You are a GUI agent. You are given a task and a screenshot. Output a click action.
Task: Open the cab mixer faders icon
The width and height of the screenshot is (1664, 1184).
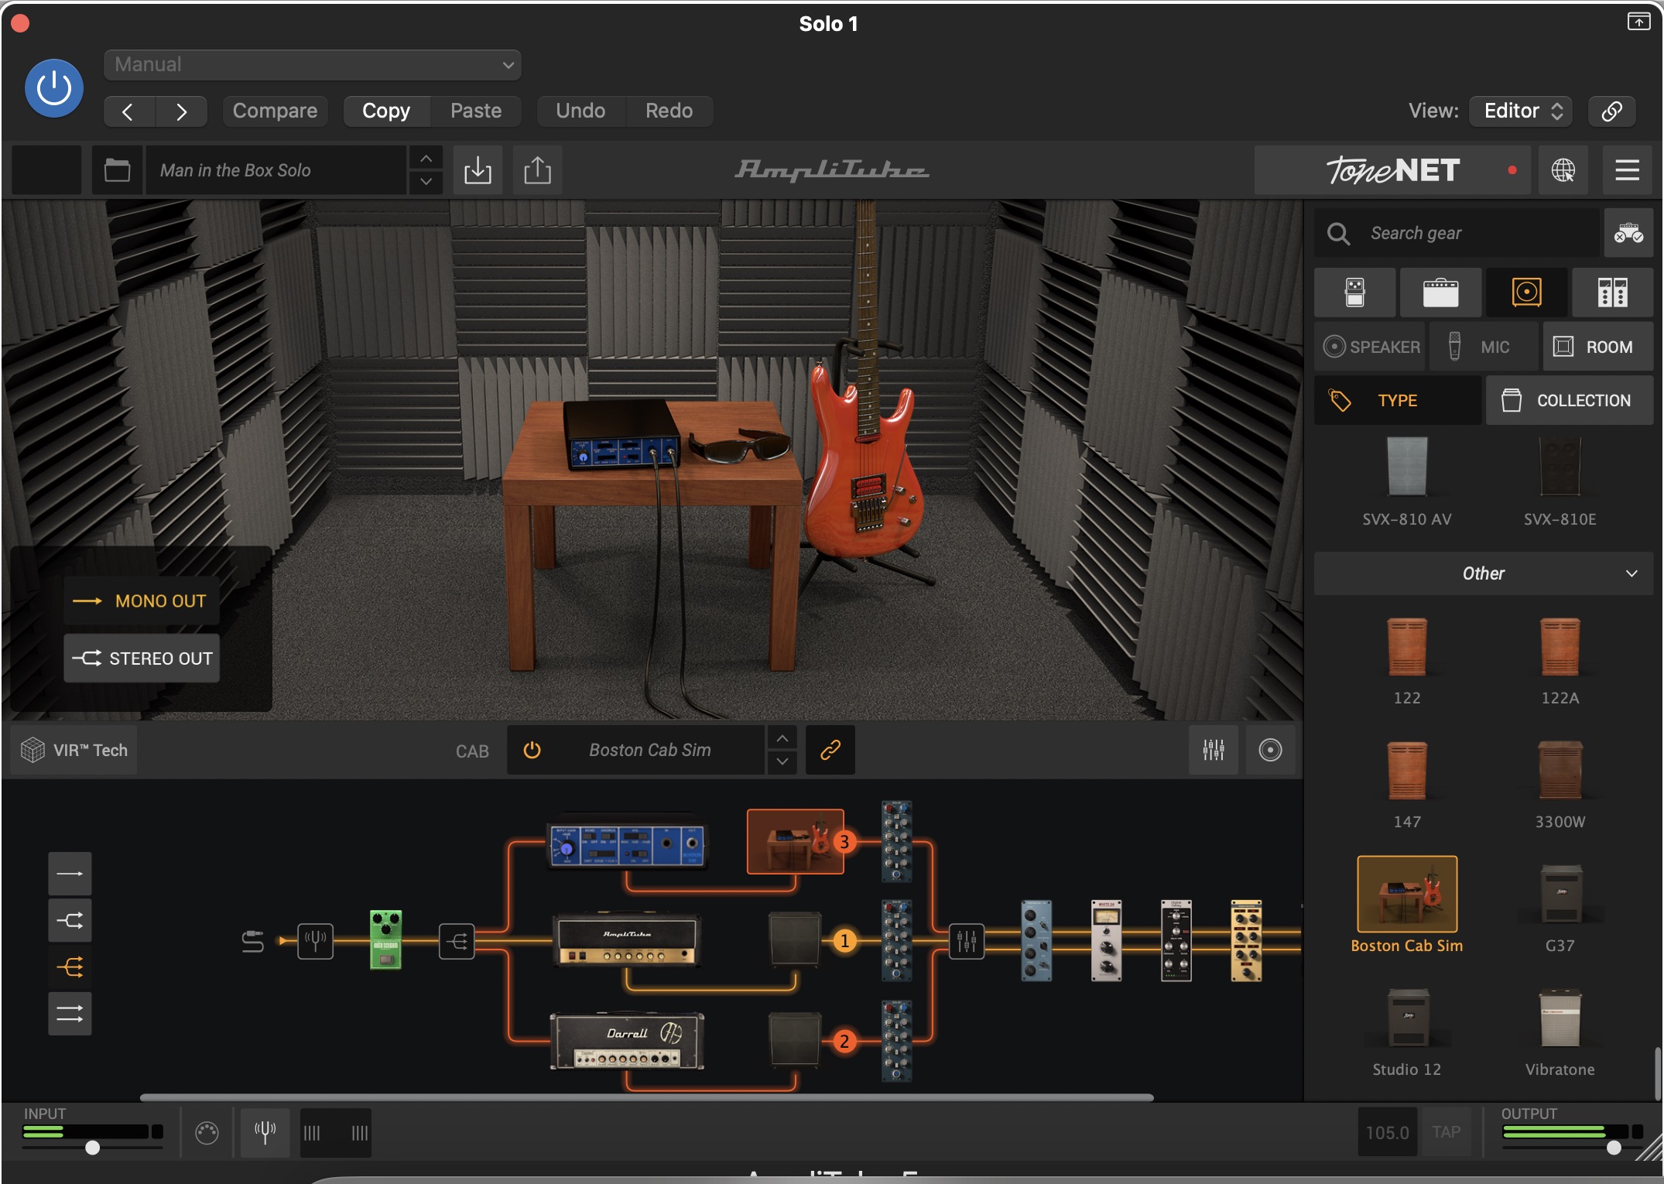pyautogui.click(x=1213, y=750)
